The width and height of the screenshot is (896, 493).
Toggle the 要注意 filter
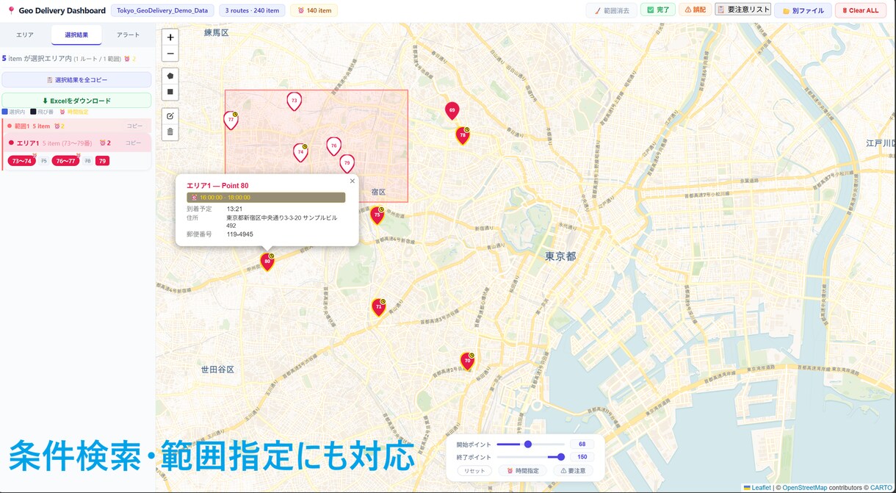click(x=573, y=470)
